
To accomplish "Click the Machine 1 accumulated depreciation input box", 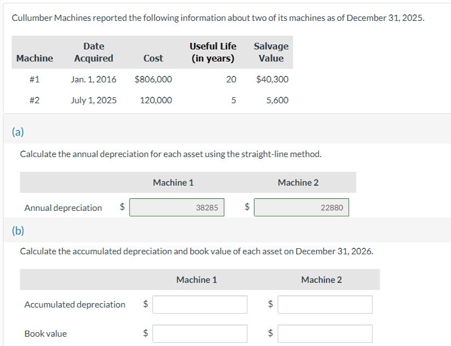I will coord(201,304).
